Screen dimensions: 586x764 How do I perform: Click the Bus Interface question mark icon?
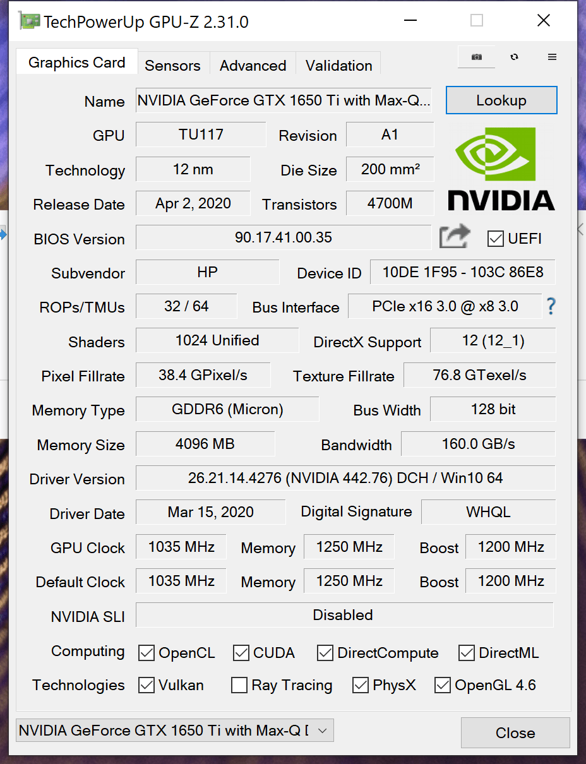(x=551, y=307)
